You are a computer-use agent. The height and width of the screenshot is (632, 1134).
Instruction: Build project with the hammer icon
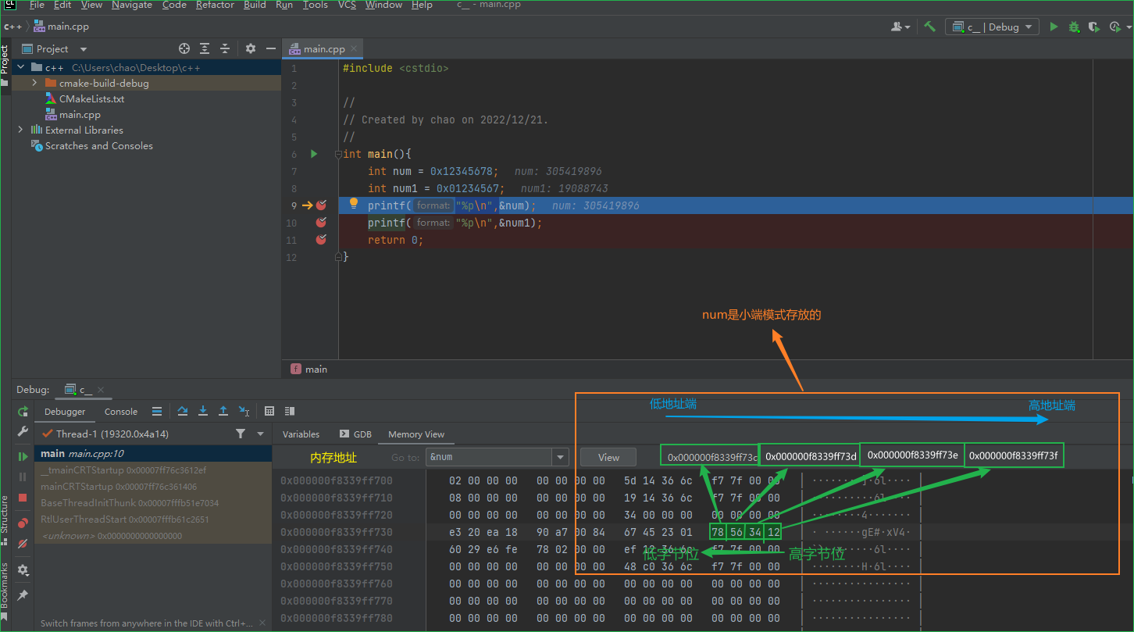(929, 27)
